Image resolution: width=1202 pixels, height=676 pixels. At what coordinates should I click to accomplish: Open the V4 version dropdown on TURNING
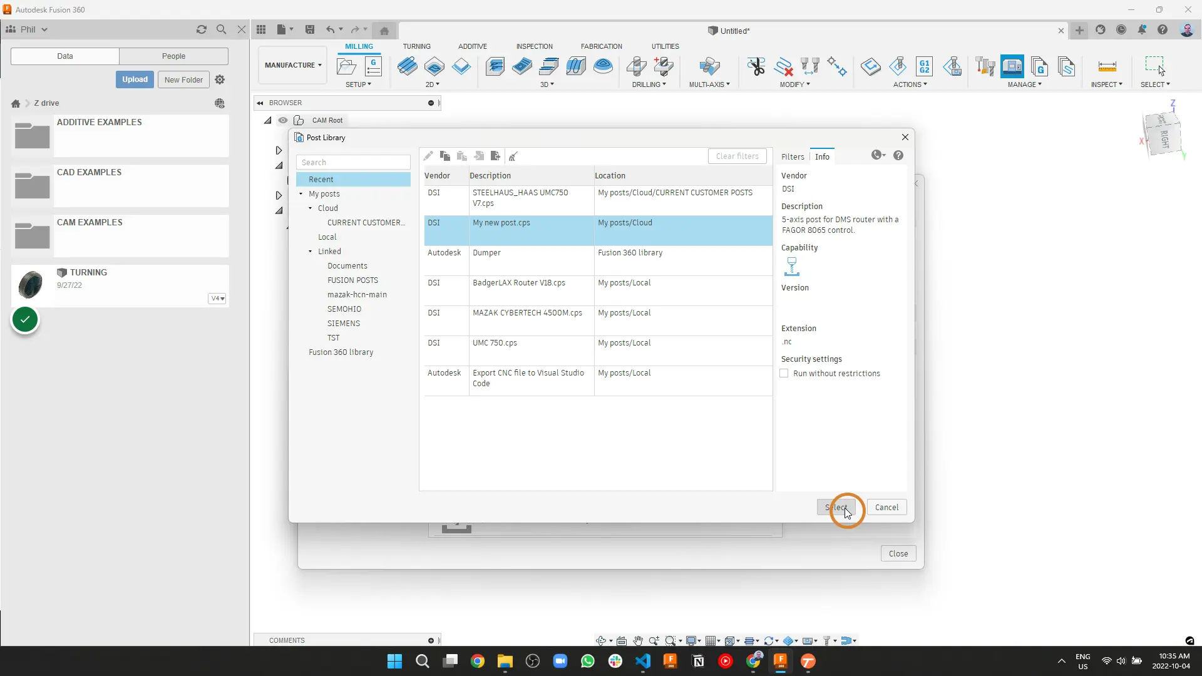tap(217, 299)
